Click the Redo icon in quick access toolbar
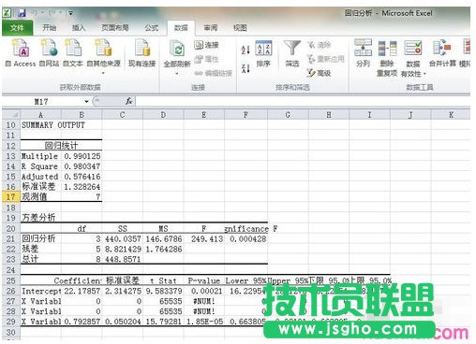Viewport: 476px width, 344px height. tap(52, 13)
